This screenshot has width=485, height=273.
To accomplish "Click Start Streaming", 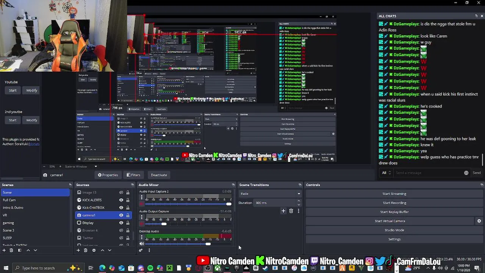I will tap(394, 194).
